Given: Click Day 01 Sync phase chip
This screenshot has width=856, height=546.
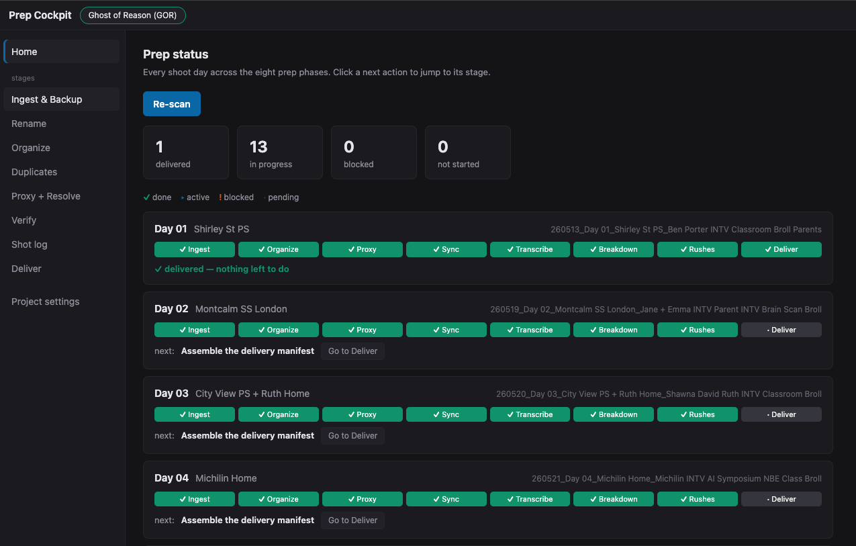Looking at the screenshot, I should [446, 249].
